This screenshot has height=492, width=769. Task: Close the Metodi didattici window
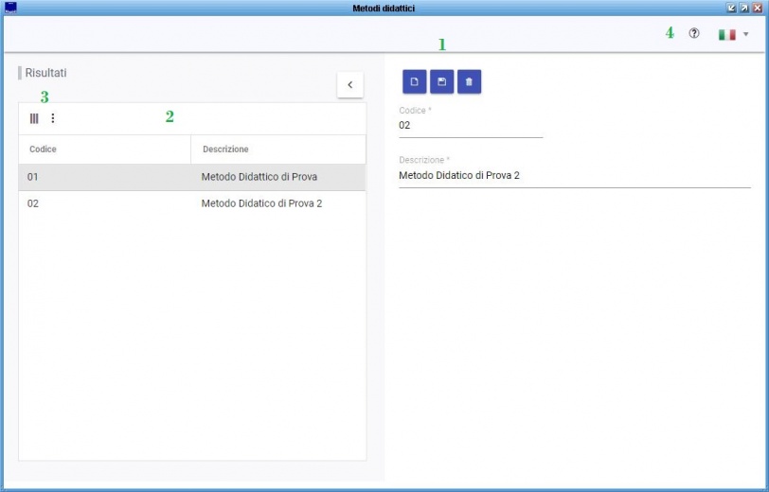[757, 8]
